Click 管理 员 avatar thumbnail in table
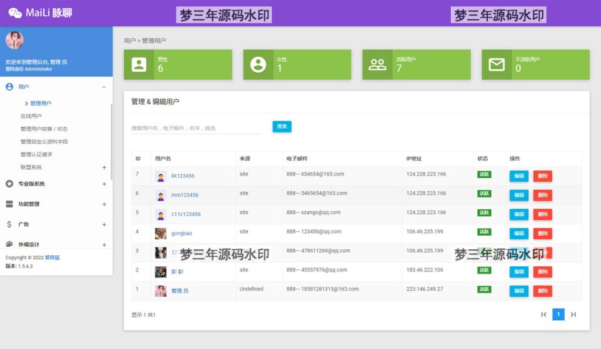The width and height of the screenshot is (601, 349). 161,291
